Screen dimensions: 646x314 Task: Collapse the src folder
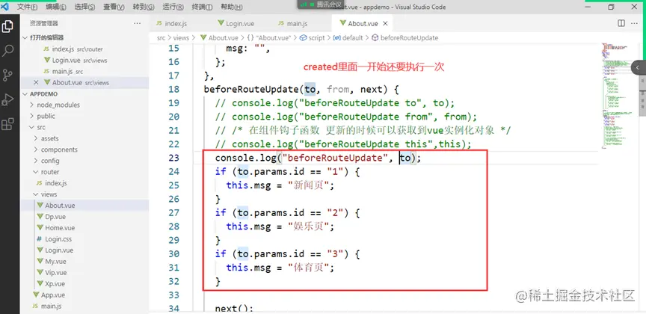pos(41,127)
